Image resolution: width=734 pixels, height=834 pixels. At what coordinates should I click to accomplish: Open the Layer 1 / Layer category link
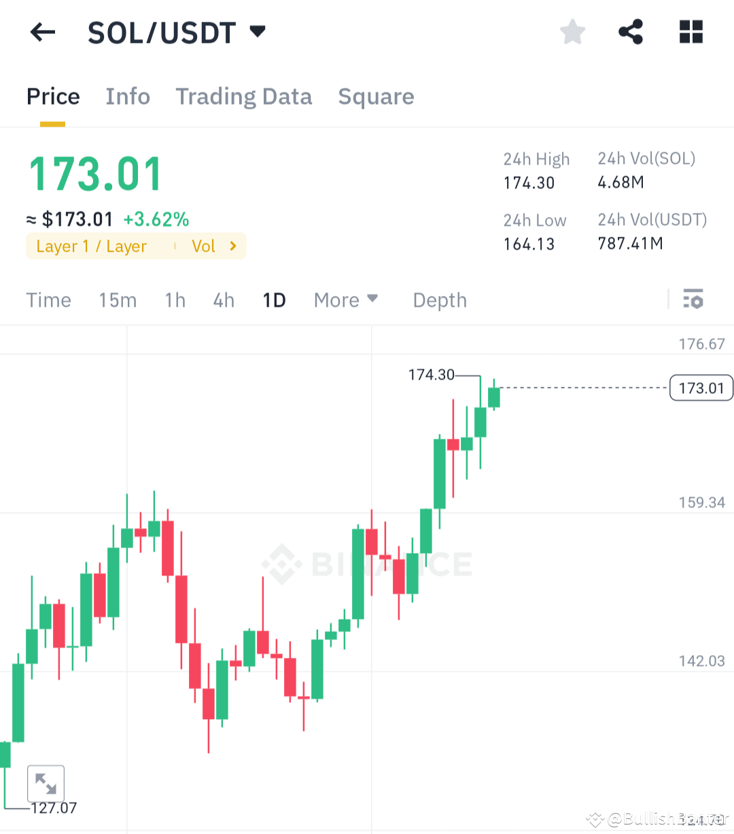point(91,246)
